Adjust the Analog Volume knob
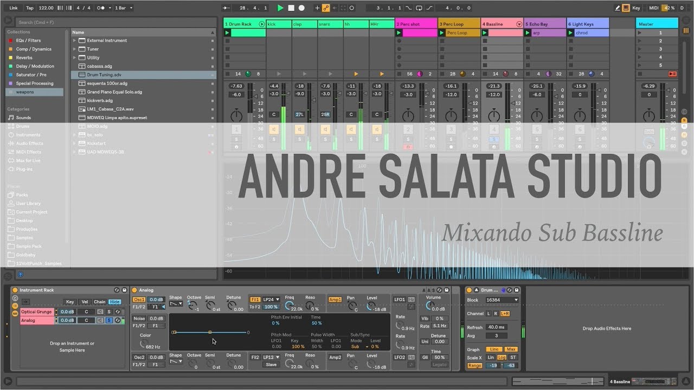 click(430, 307)
